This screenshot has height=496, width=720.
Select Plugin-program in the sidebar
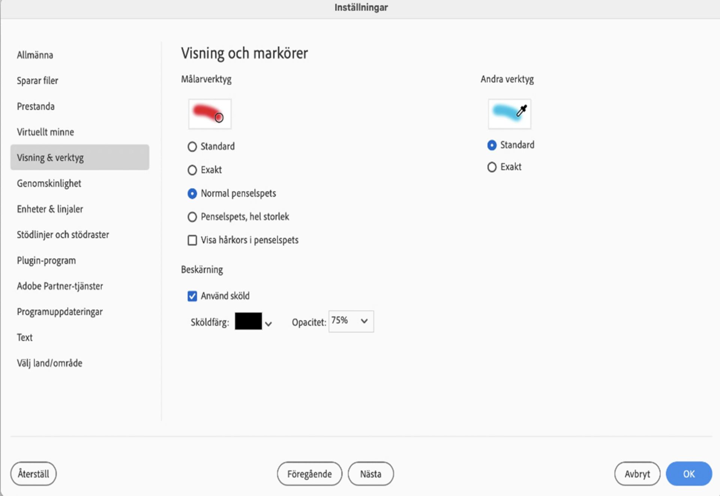click(x=46, y=261)
